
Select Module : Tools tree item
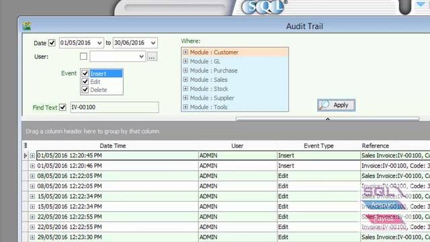coord(209,107)
